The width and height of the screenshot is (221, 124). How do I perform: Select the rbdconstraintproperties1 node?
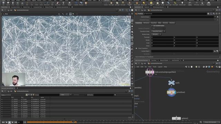click(x=150, y=72)
